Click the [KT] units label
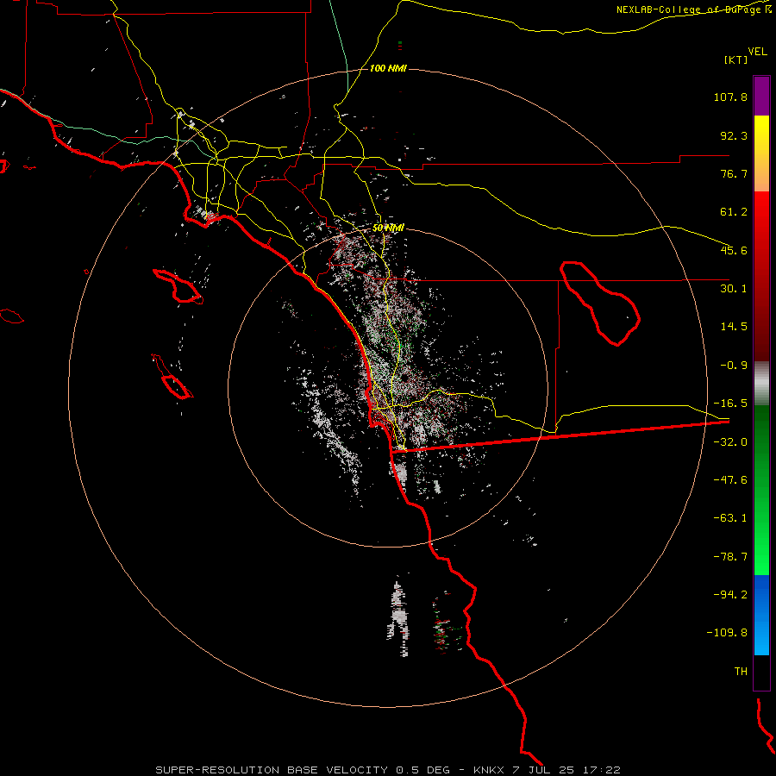776x776 pixels. click(x=735, y=59)
